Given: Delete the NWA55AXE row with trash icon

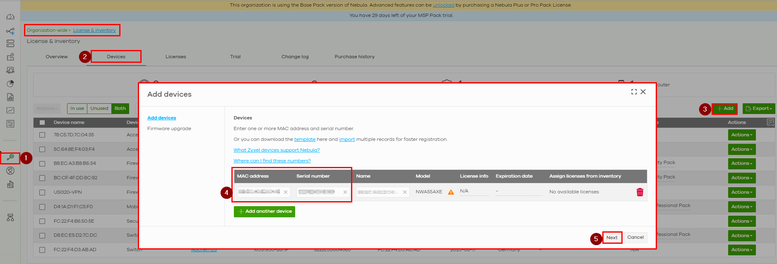Looking at the screenshot, I should tap(640, 192).
